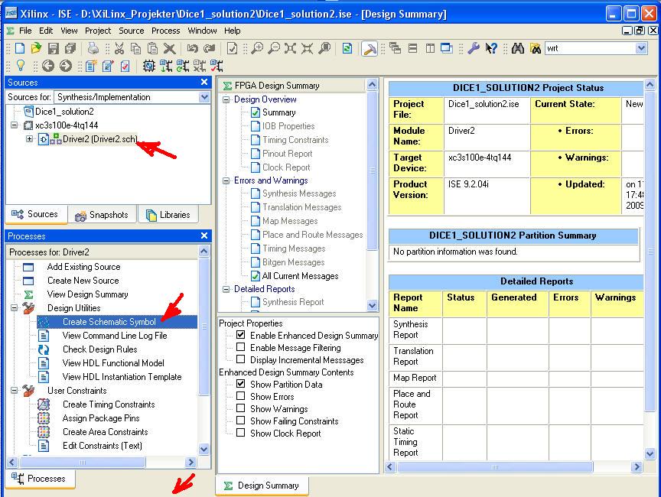Go forward with the right arrow circle icon
The width and height of the screenshot is (661, 497).
pos(65,66)
